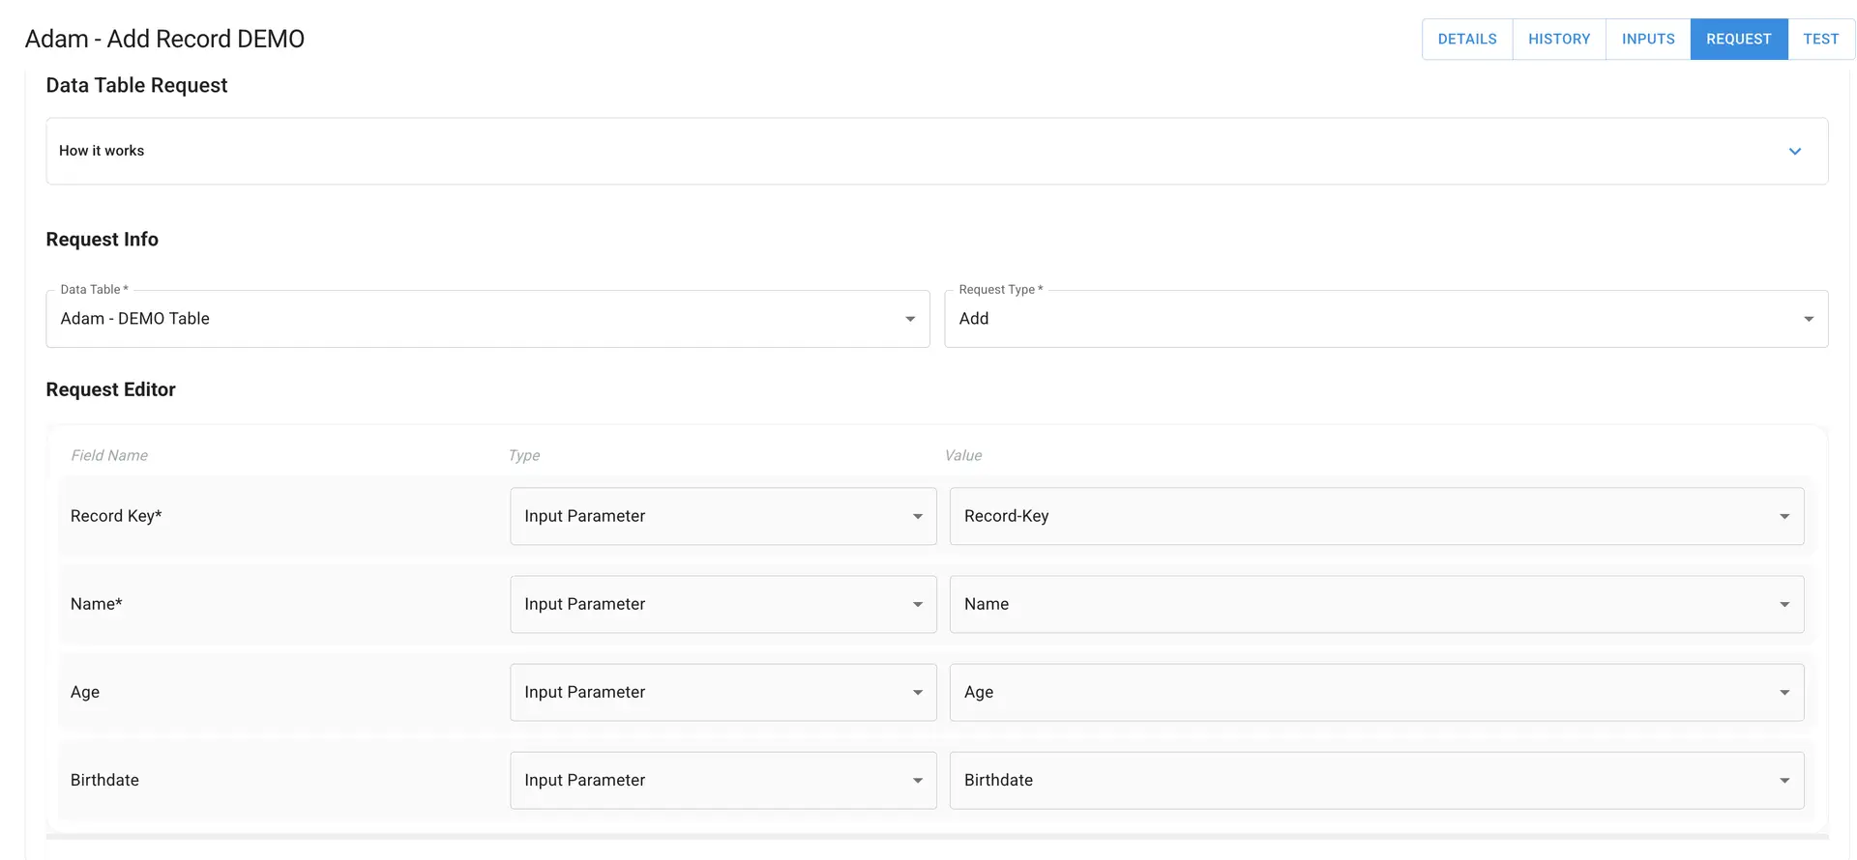Click the 'Data Table Request' heading

(136, 85)
